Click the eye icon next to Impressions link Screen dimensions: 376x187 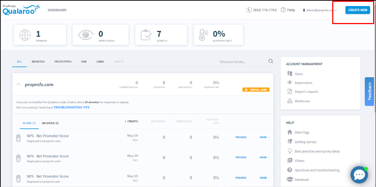[290, 83]
